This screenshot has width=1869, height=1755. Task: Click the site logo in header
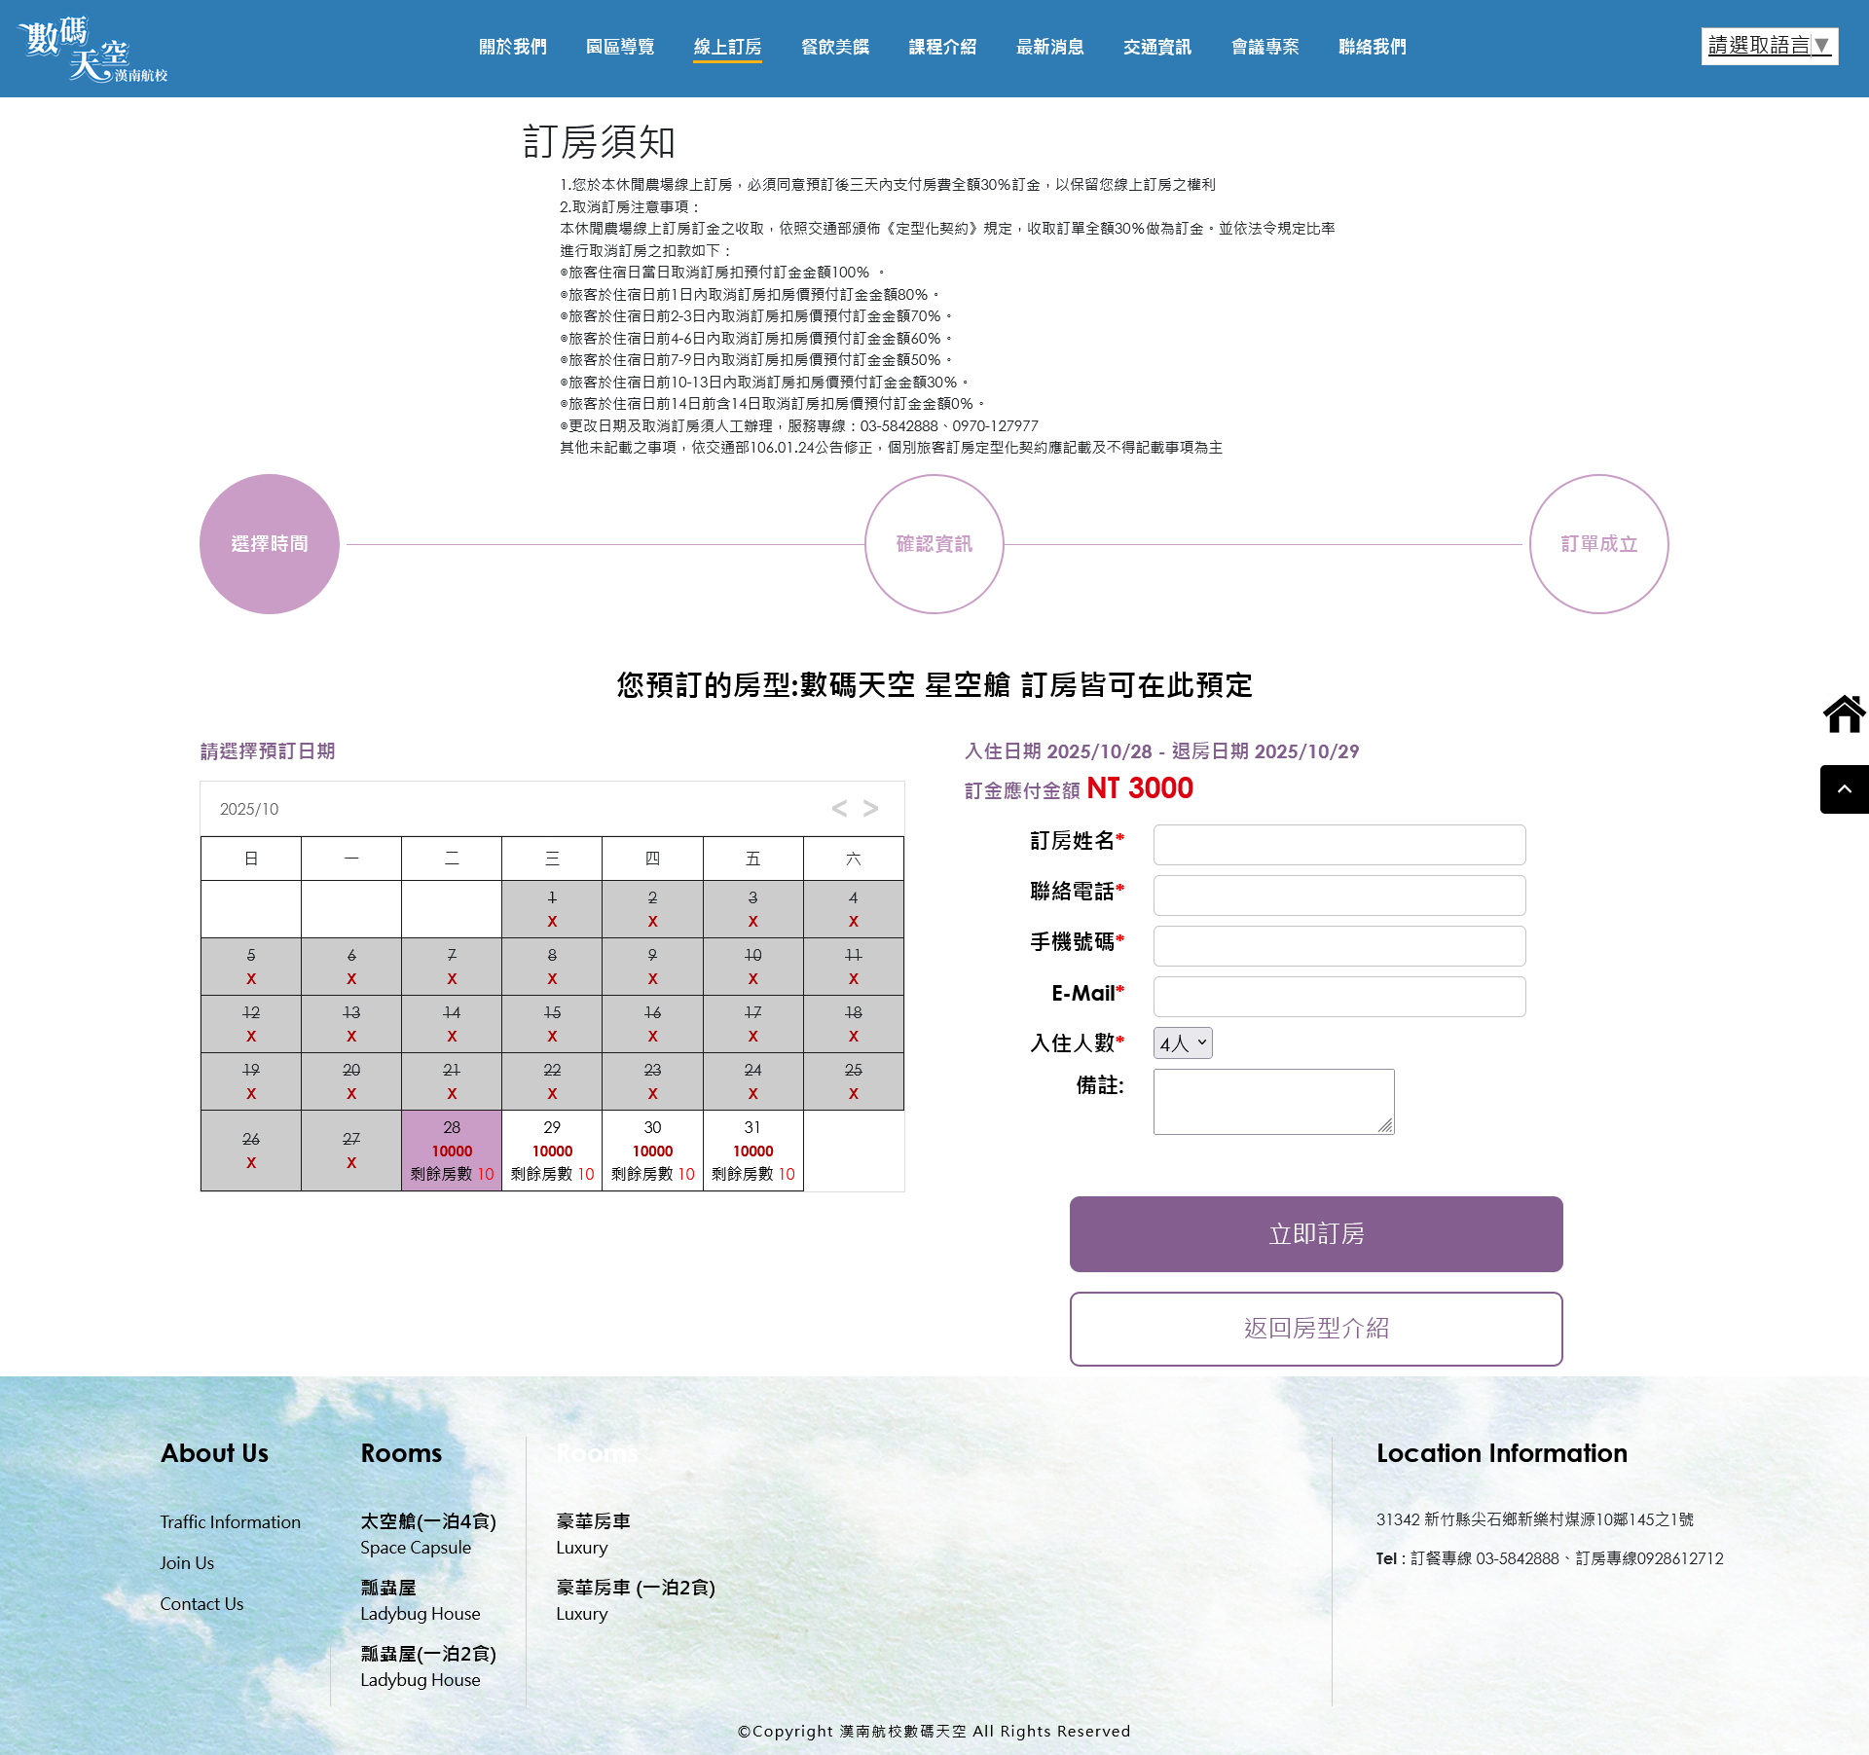pyautogui.click(x=92, y=49)
